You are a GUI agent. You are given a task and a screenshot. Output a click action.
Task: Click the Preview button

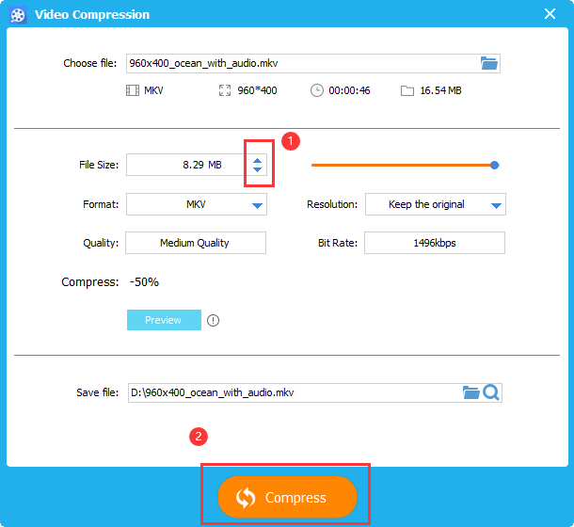click(x=164, y=320)
